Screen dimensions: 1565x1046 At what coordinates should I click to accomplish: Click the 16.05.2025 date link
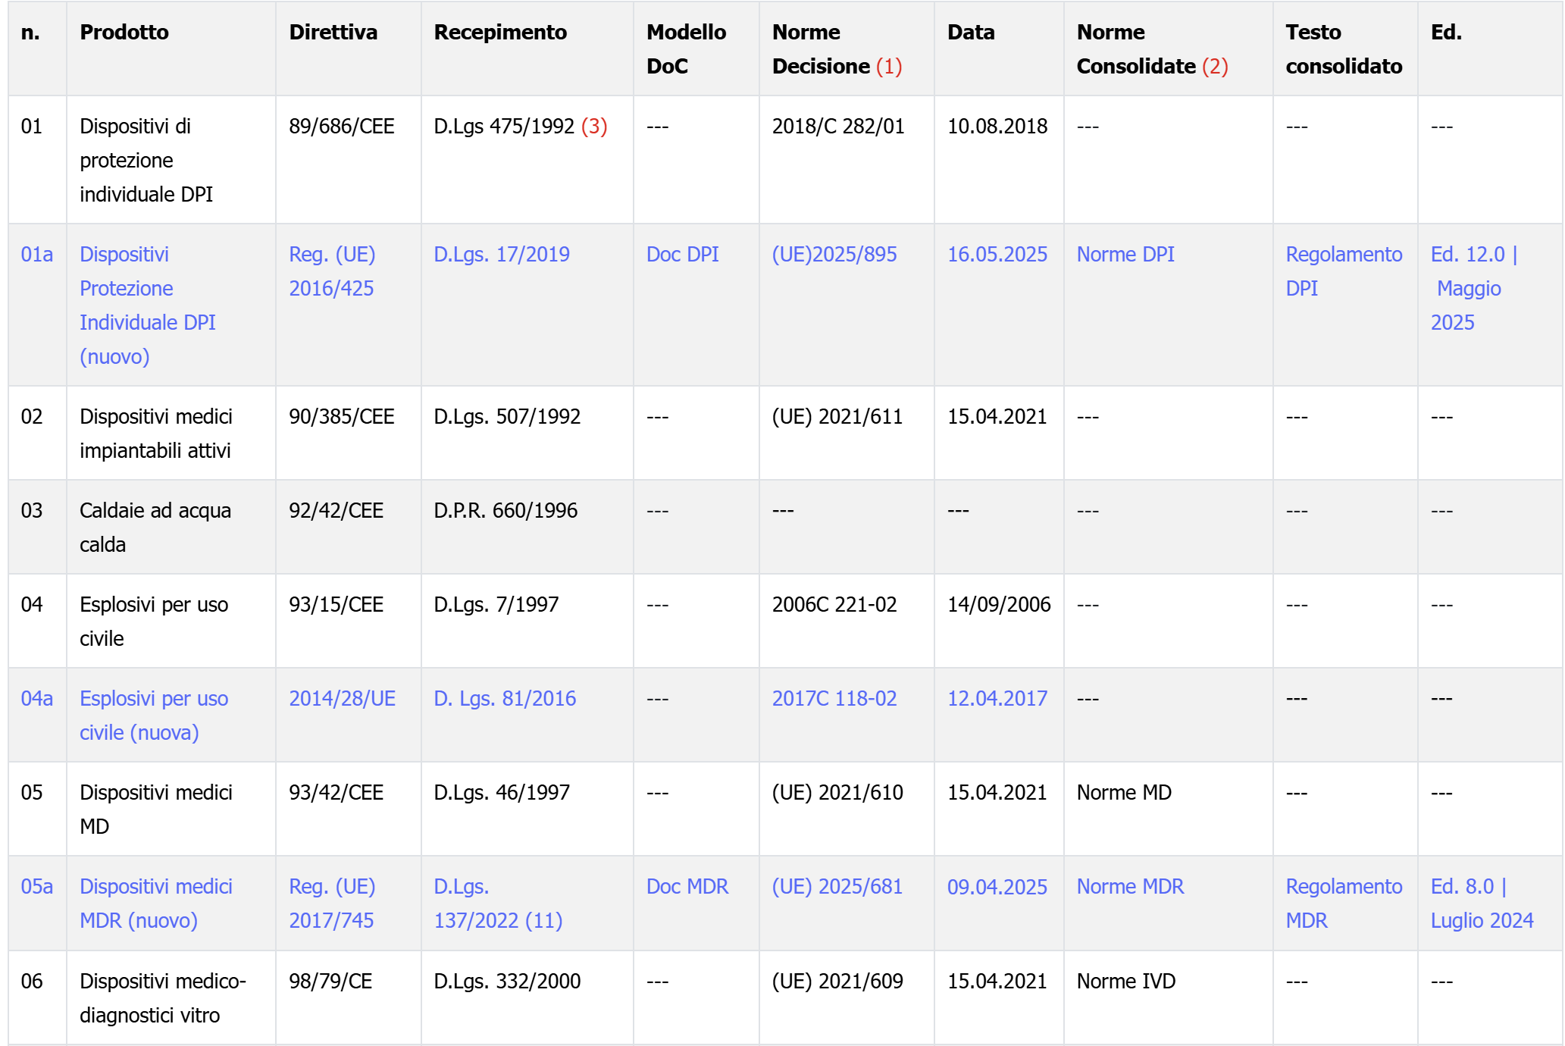click(x=997, y=255)
